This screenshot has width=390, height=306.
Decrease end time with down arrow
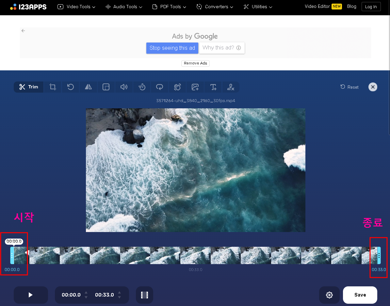coord(120,297)
